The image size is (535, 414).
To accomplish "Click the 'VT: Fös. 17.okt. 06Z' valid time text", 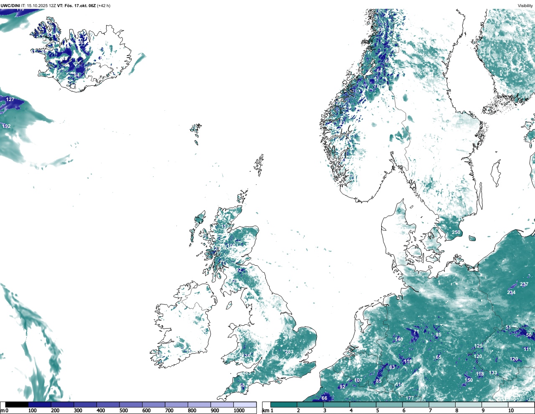I will (76, 6).
